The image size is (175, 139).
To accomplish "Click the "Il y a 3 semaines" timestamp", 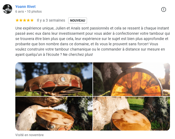I will click(51, 20).
